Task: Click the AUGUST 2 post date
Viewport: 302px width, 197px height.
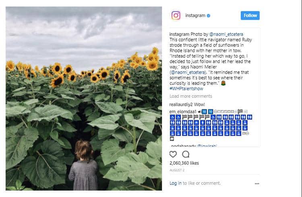Action: coord(176,170)
